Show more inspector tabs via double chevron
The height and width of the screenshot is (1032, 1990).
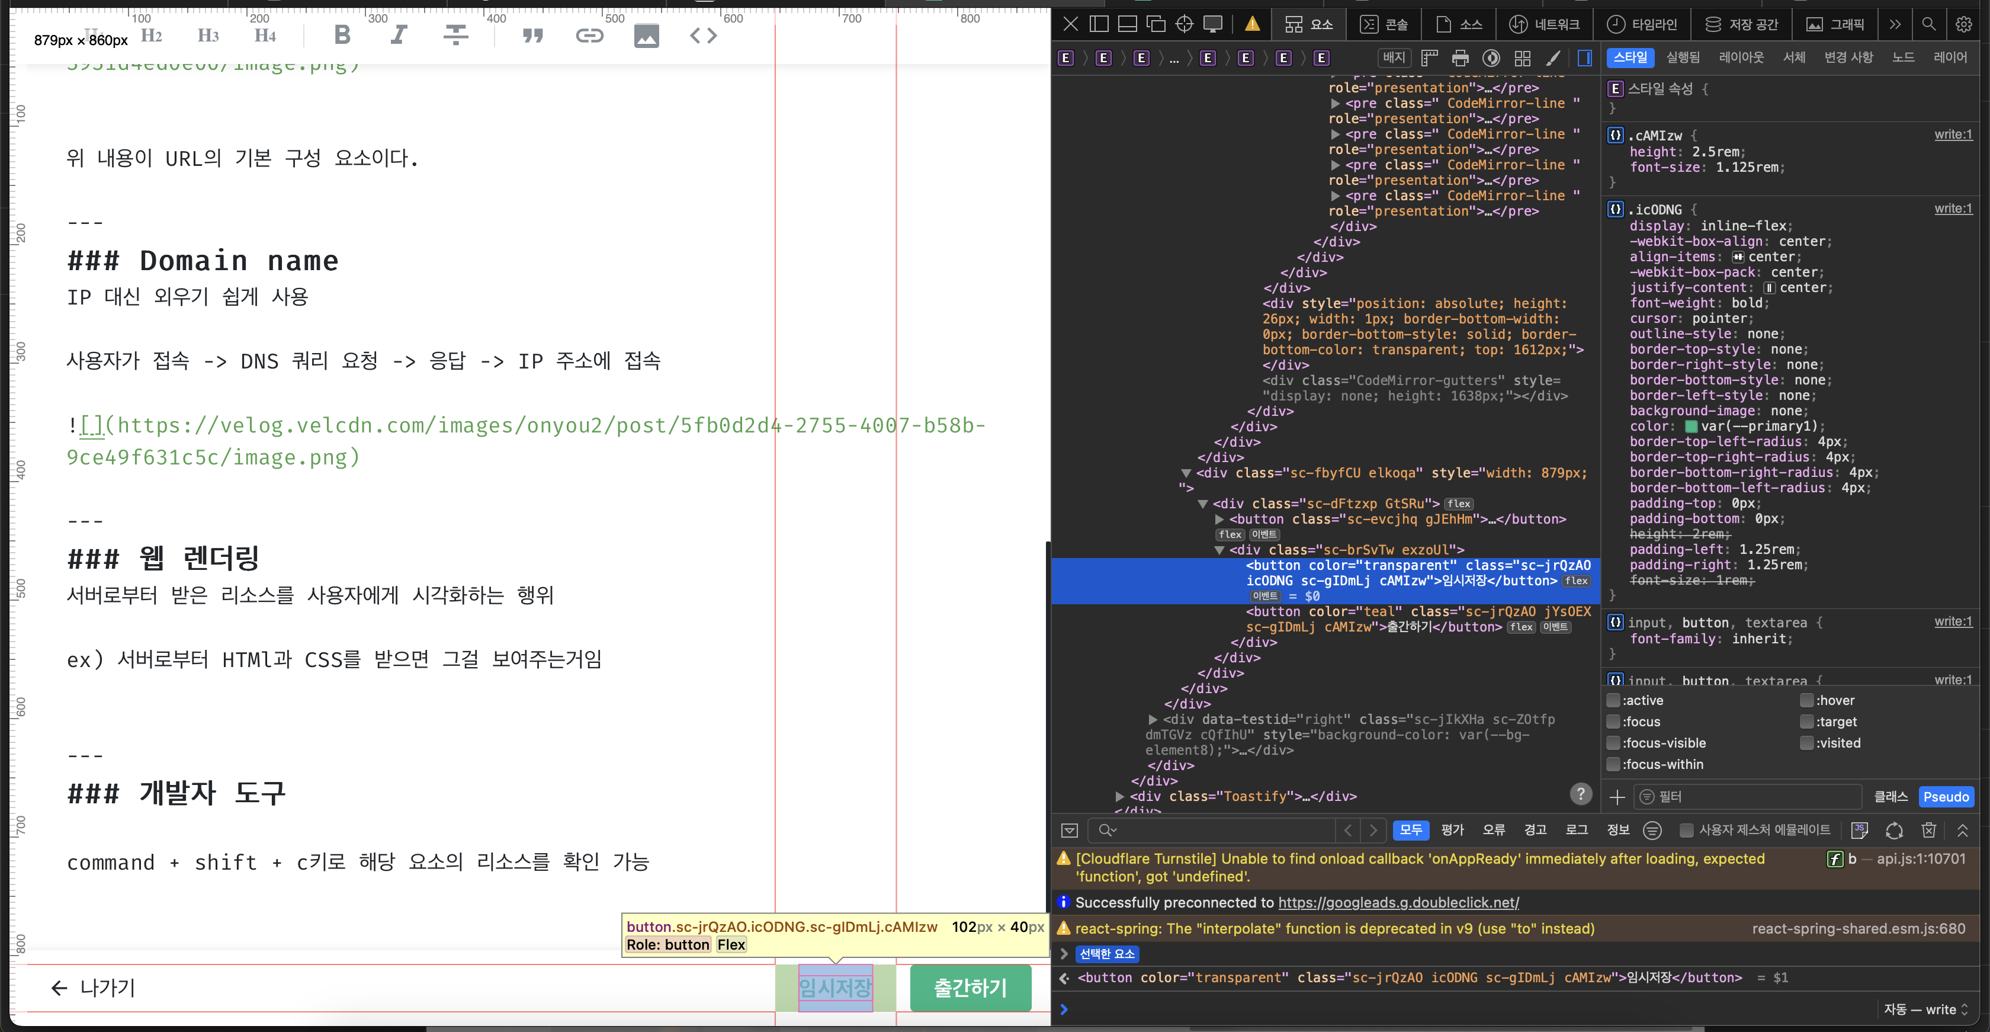point(1894,24)
